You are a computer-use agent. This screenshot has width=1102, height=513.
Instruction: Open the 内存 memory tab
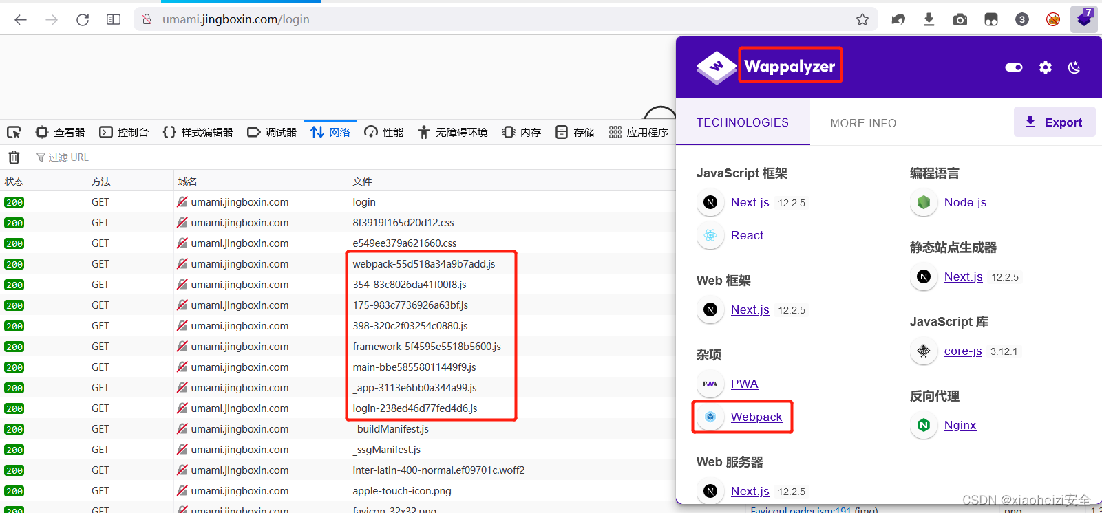(x=522, y=132)
